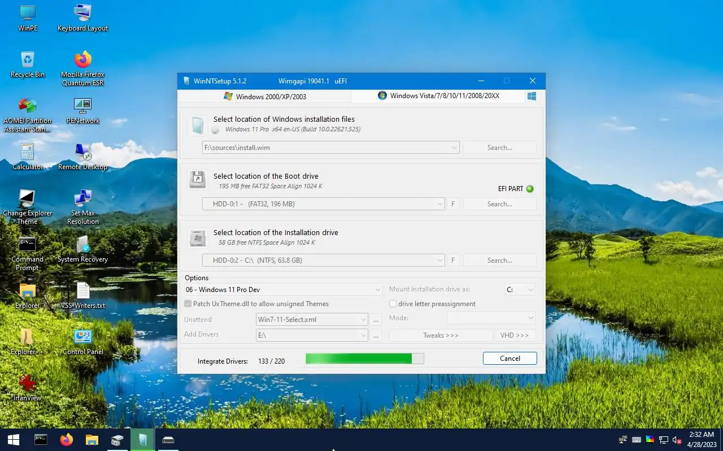
Task: Switch to Windows Vista/7/8/10/11/2008/20XX tab
Action: click(438, 96)
